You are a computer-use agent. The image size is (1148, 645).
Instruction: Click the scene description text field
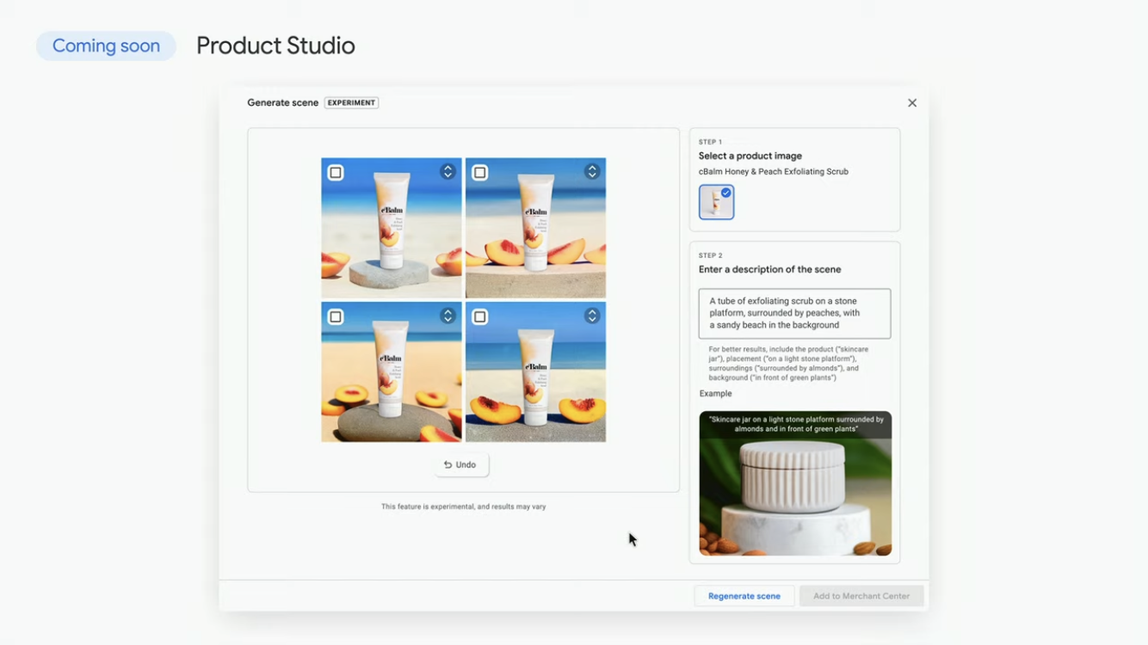click(795, 313)
